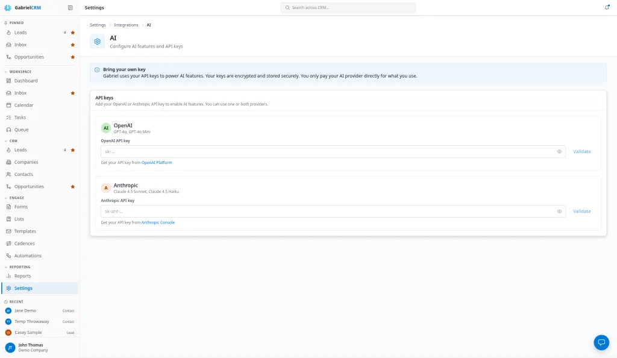This screenshot has height=358, width=617.
Task: Open recent lead Casey Sample
Action: pyautogui.click(x=39, y=333)
